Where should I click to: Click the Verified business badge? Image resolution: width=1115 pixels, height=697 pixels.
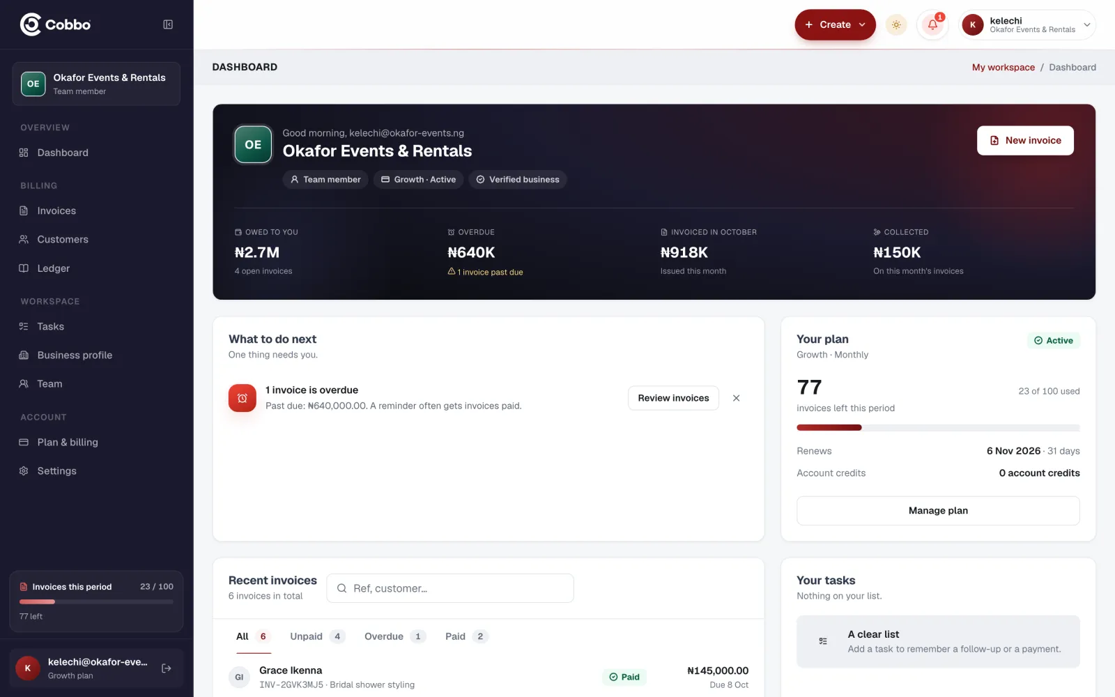518,180
